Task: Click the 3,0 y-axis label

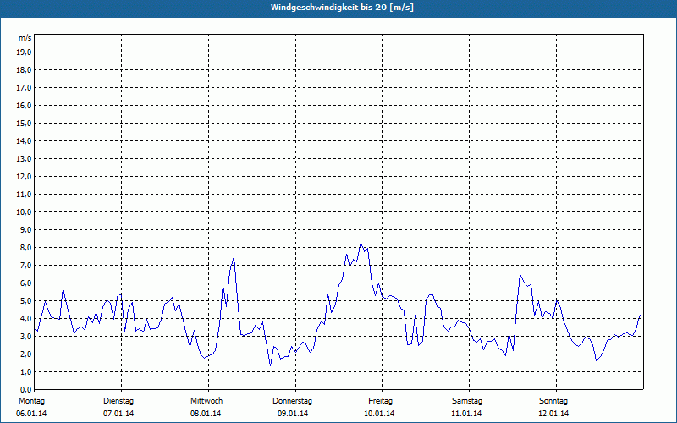Action: coord(25,336)
